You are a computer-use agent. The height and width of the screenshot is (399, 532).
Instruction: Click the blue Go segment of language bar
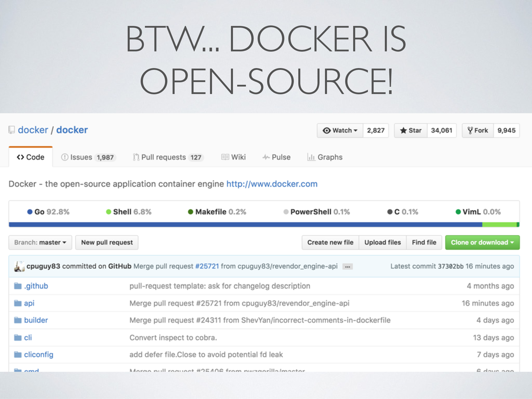tap(245, 225)
